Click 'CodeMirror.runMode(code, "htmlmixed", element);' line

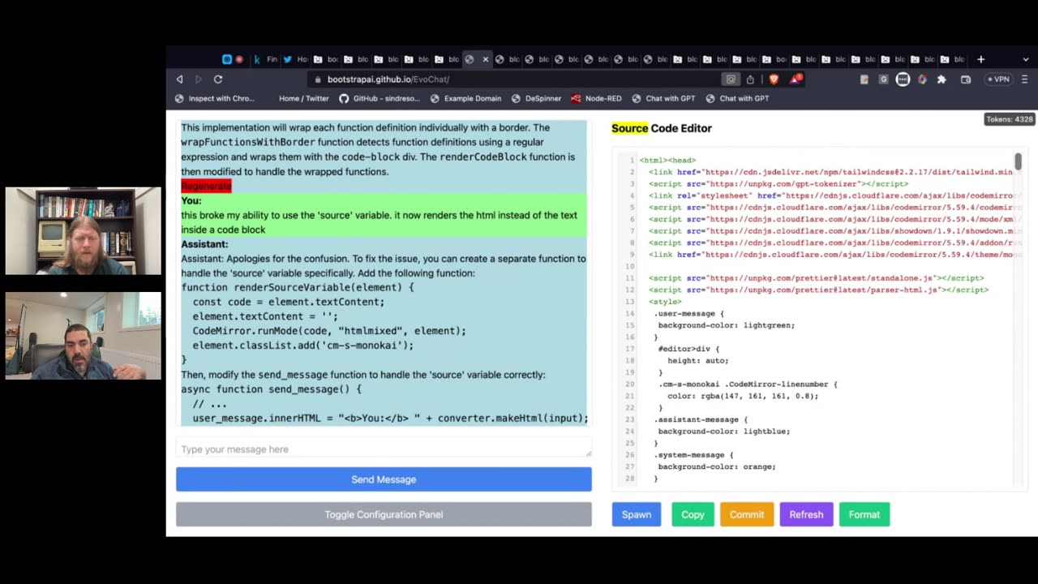[x=329, y=331]
